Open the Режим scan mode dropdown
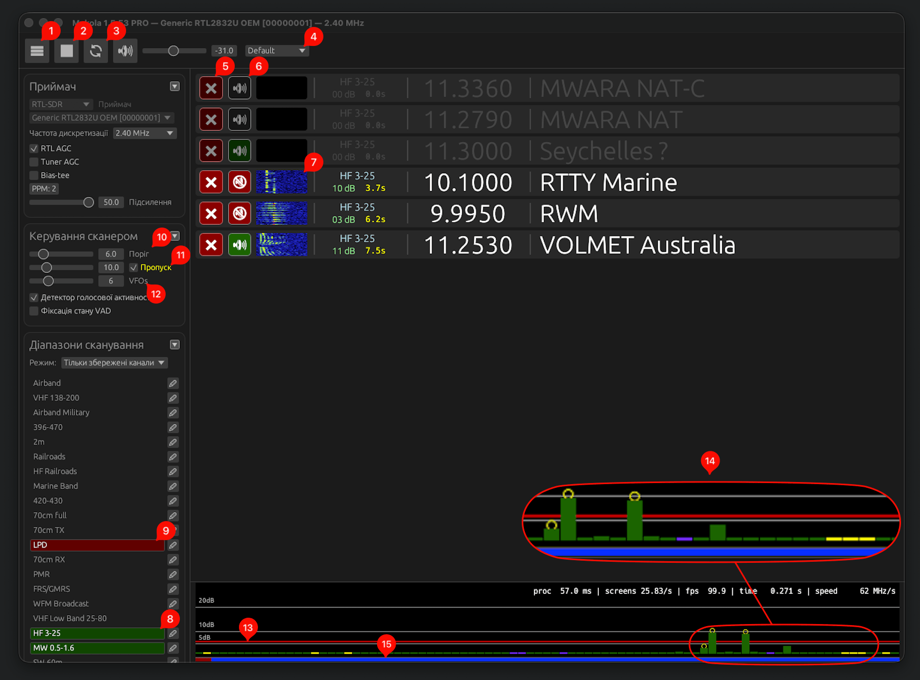 pos(114,363)
